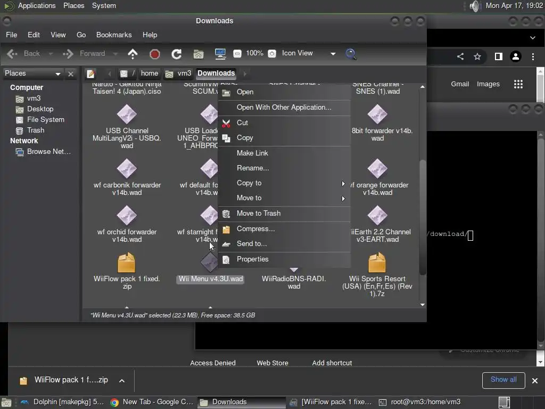This screenshot has height=409, width=545.
Task: Open the Forward history dropdown arrow
Action: [x=115, y=54]
